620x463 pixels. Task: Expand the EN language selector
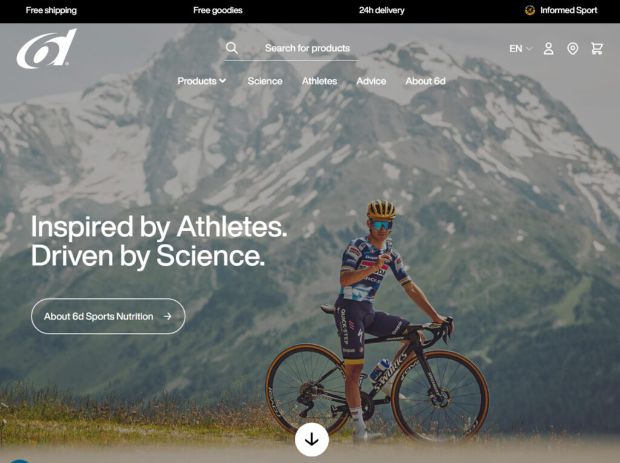coord(520,48)
